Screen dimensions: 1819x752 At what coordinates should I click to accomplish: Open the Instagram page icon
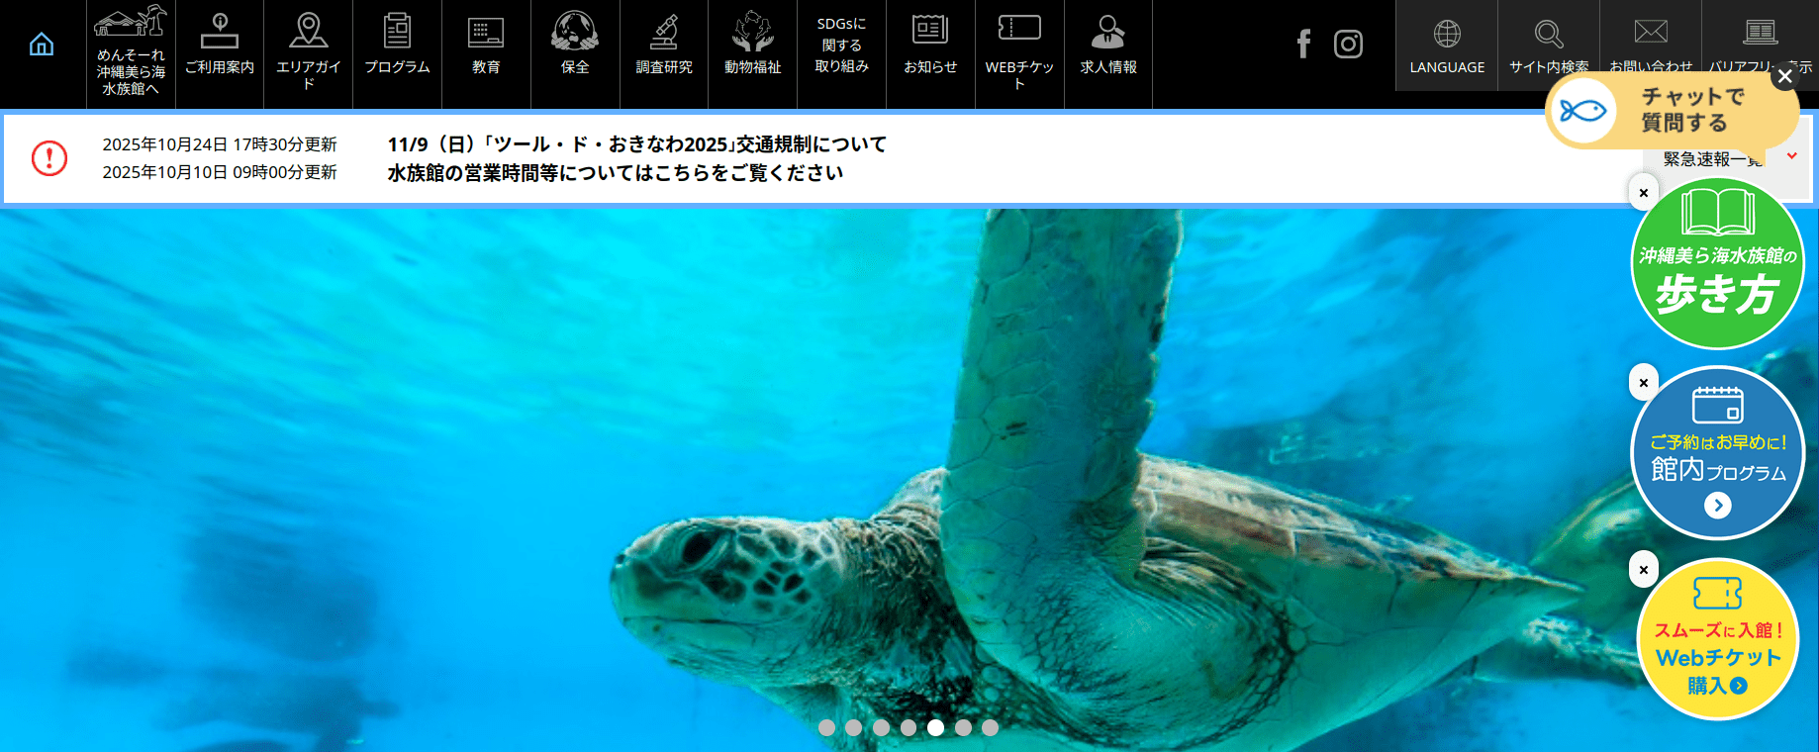1348,44
